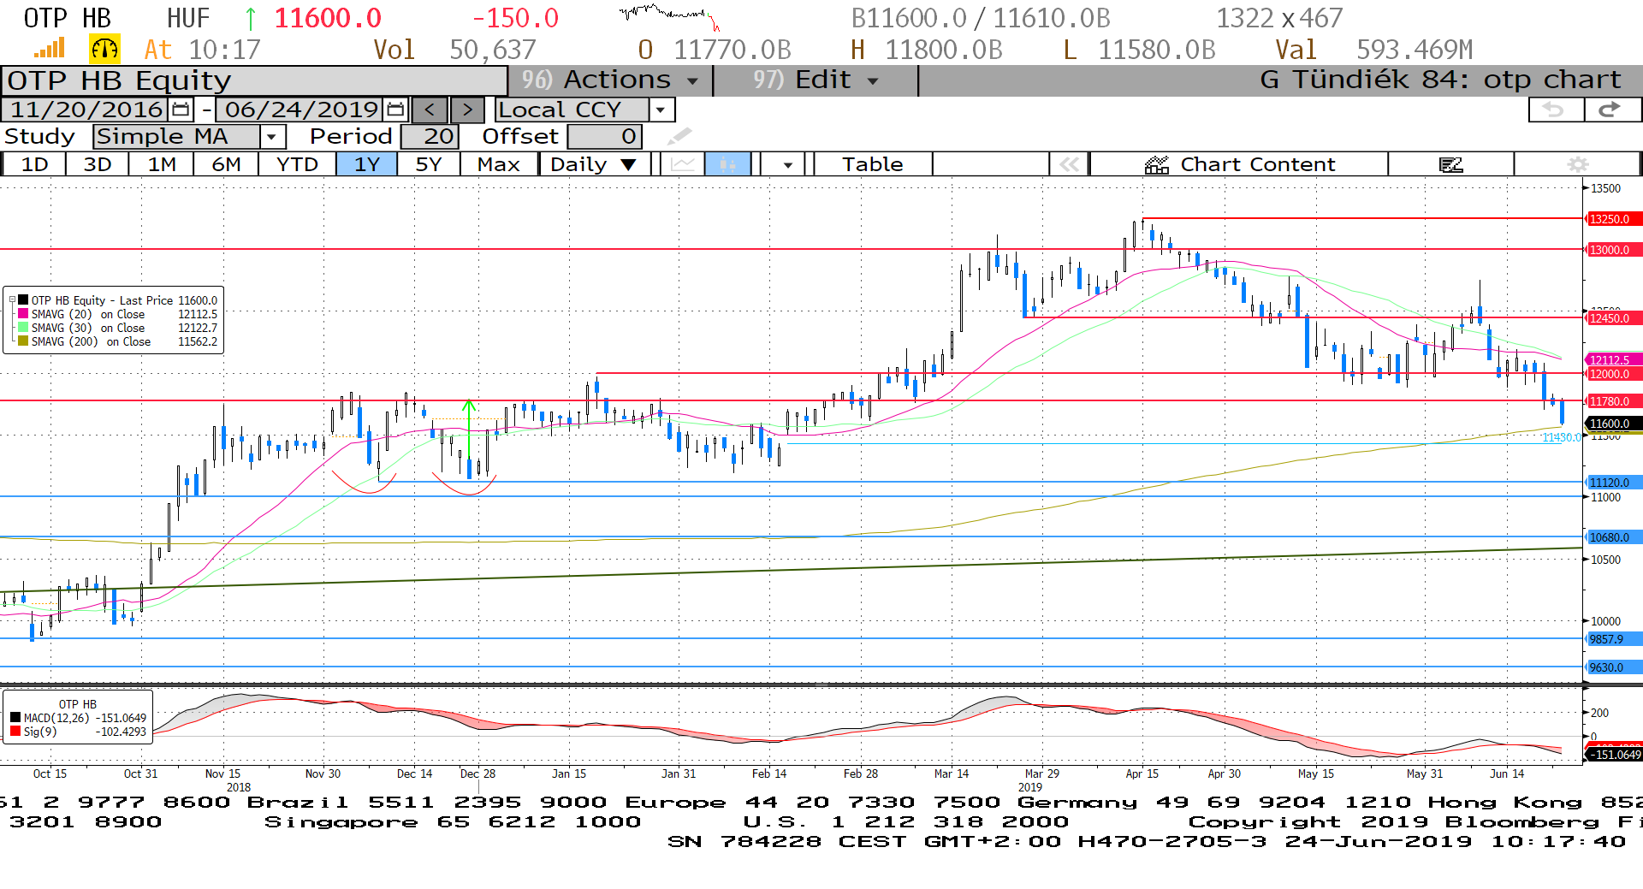Select the 6M time range tab

point(226,164)
